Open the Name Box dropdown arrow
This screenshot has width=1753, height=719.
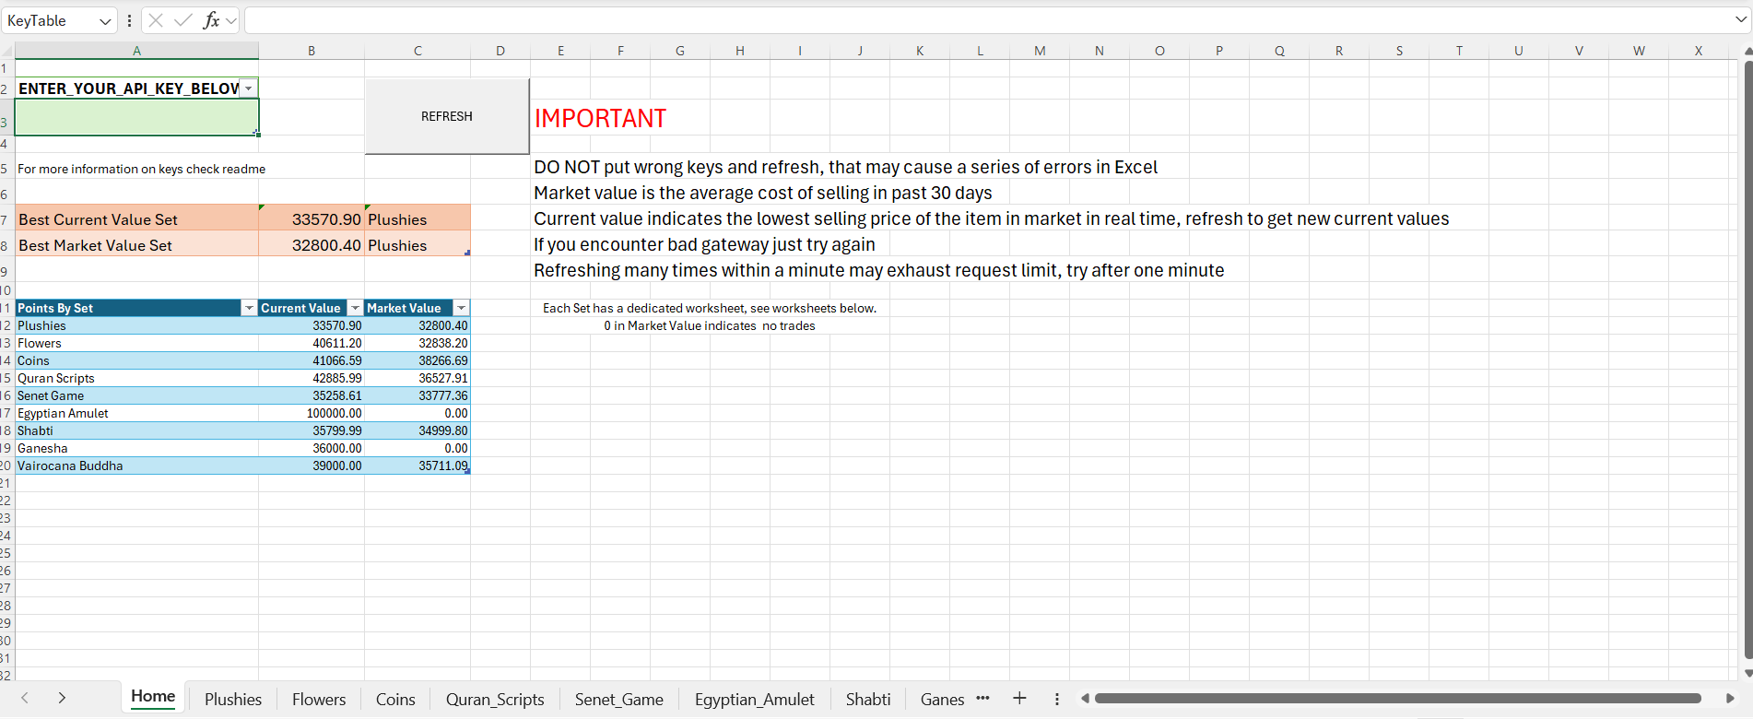tap(105, 20)
